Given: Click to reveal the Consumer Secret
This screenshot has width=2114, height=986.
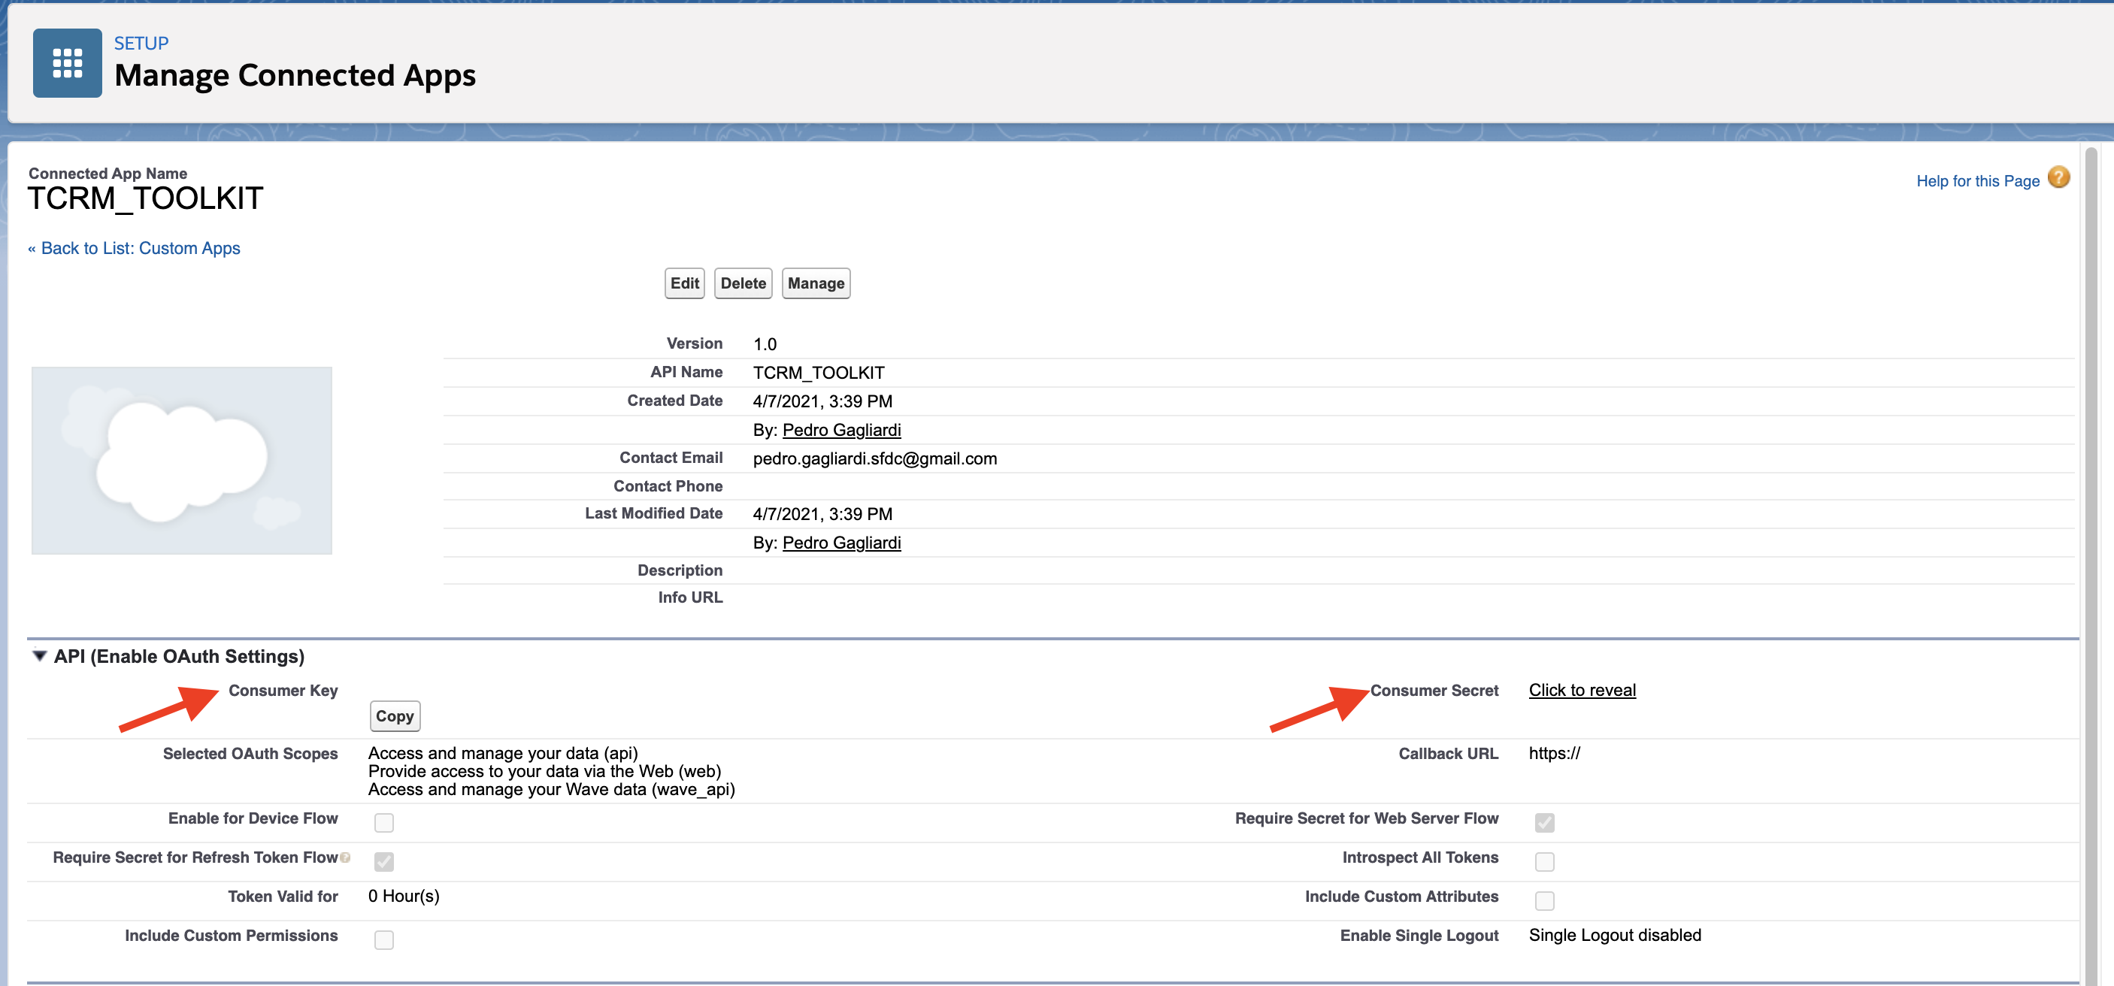Looking at the screenshot, I should coord(1582,690).
